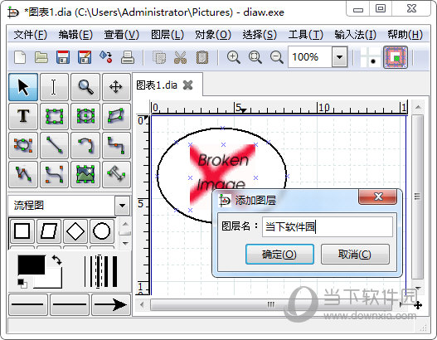
Task: Open the zoom percentage dropdown arrow
Action: tap(339, 57)
